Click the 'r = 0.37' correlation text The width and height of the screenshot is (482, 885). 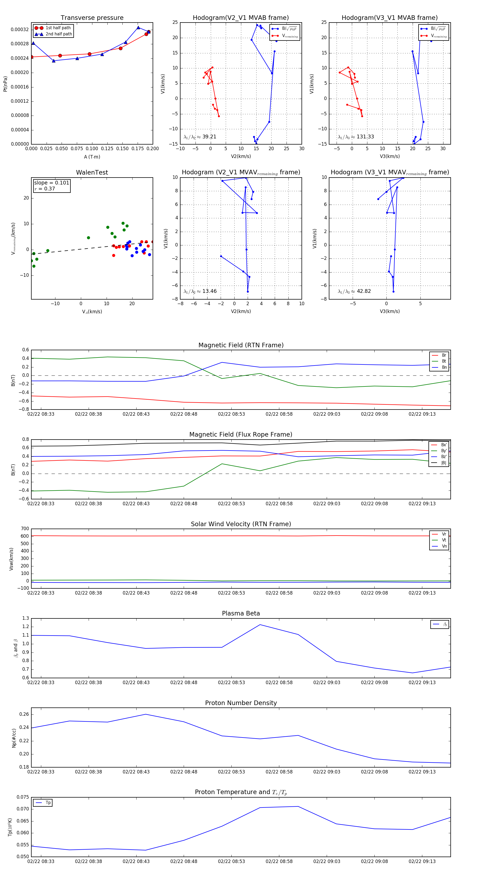pyautogui.click(x=45, y=189)
